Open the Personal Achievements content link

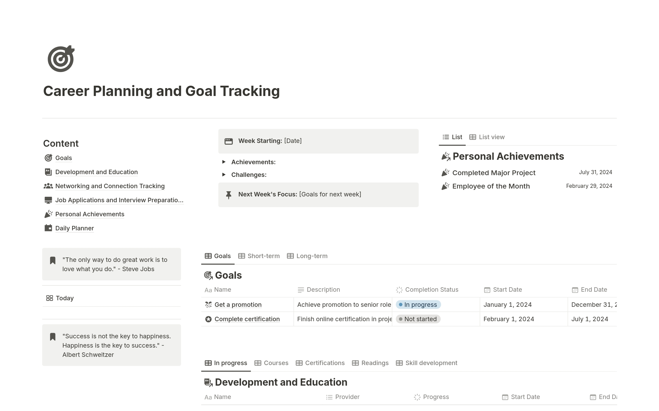90,214
